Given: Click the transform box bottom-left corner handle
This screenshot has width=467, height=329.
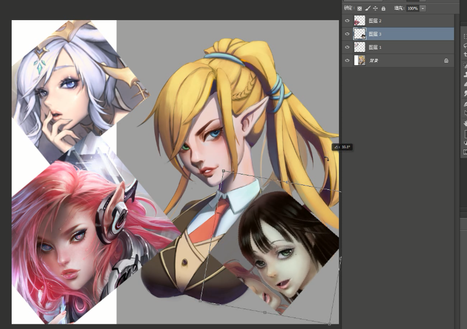Looking at the screenshot, I should coord(200,301).
